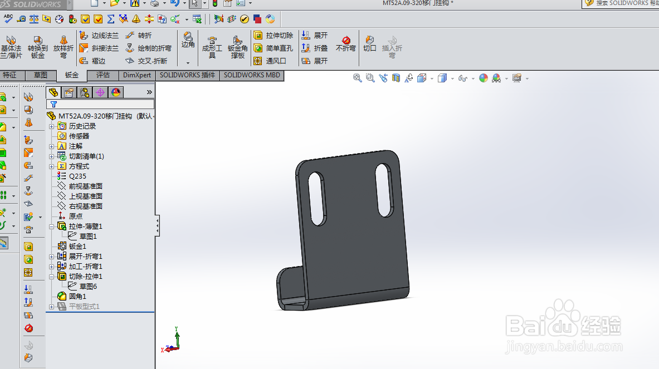Click the panel collapse handle

158,225
